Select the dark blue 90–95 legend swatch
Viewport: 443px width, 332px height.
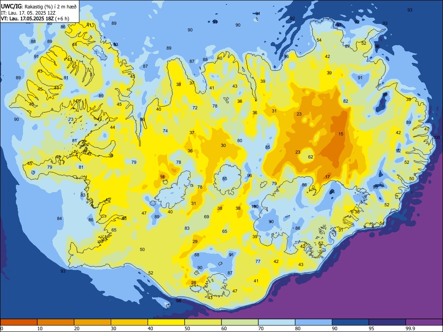pos(350,322)
